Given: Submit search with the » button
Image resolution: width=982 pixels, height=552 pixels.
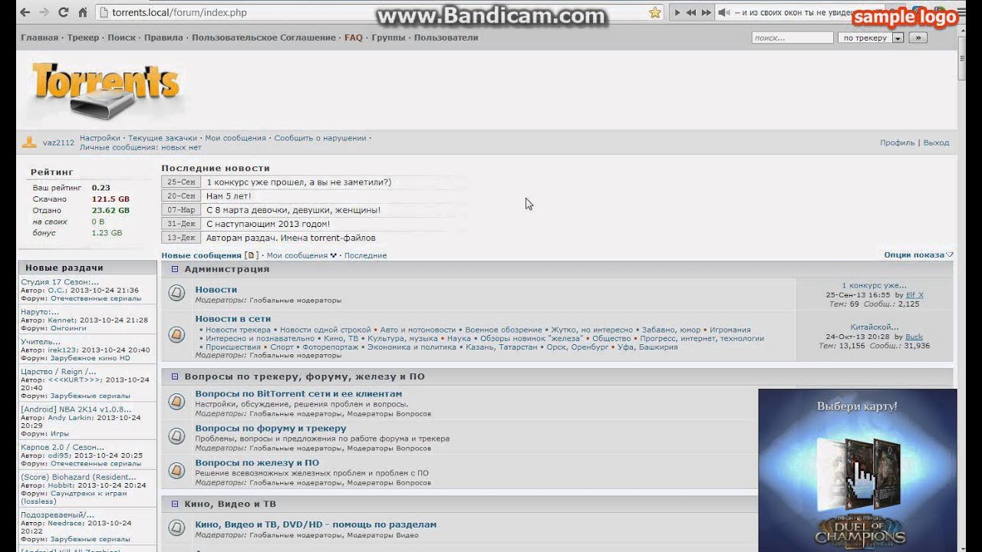Looking at the screenshot, I should tap(918, 38).
